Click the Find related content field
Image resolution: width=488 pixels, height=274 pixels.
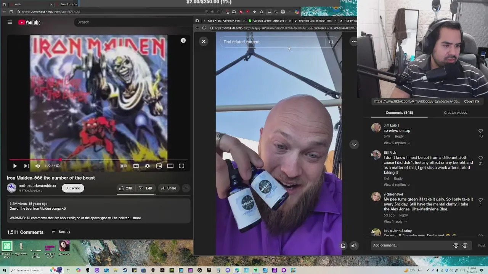[273, 42]
